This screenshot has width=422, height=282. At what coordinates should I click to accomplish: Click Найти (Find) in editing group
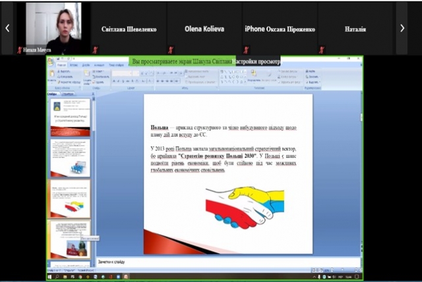point(311,72)
